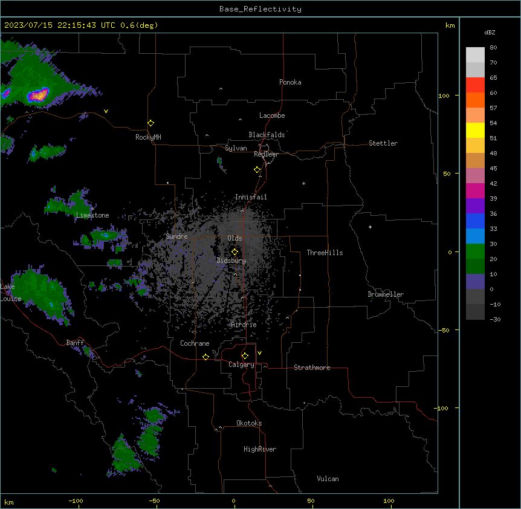Pick the bright green 20-30 dBZ swatch
Screen dimensions: 521x509
pyautogui.click(x=475, y=251)
